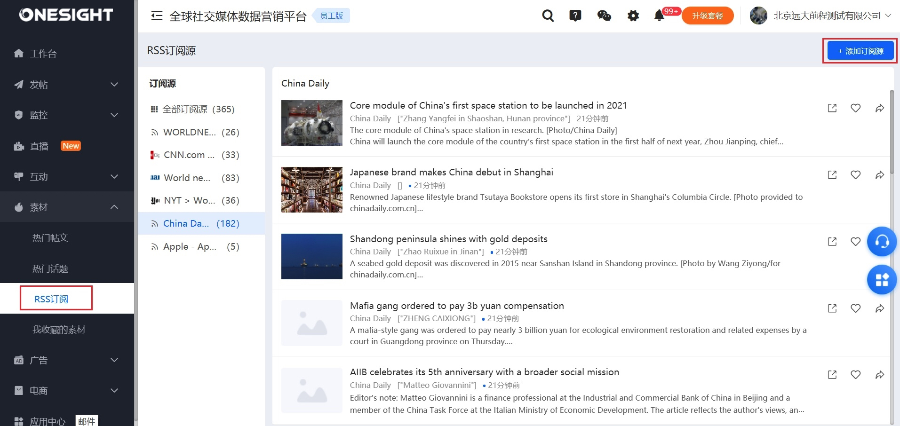Click the notification bell with 99+ badge
900x426 pixels.
(659, 16)
